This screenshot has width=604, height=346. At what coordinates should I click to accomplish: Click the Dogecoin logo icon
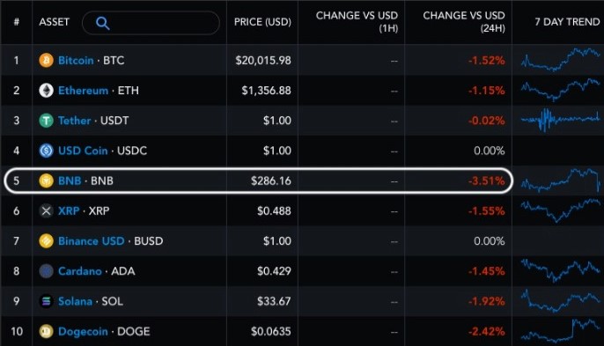pyautogui.click(x=46, y=331)
